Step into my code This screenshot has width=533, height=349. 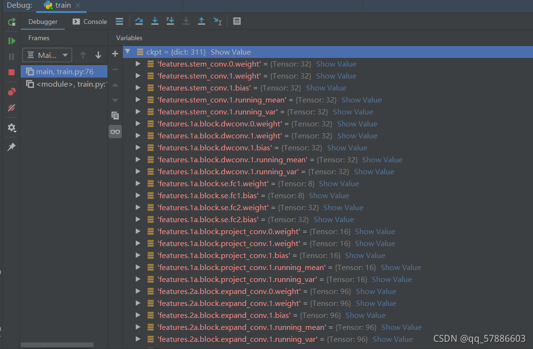pos(170,22)
